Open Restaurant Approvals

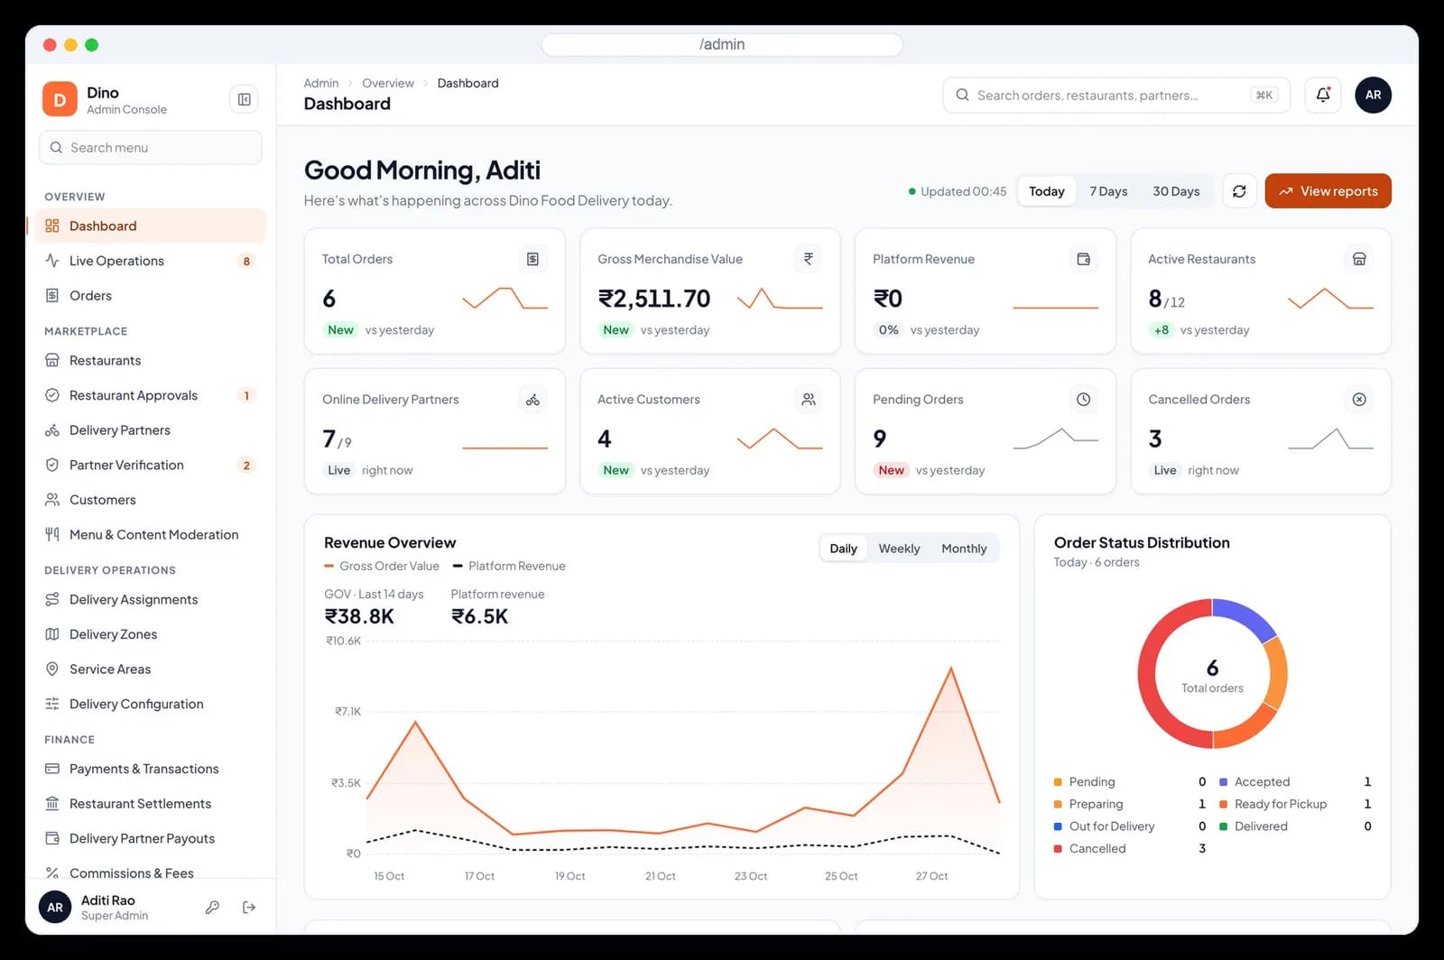(150, 395)
